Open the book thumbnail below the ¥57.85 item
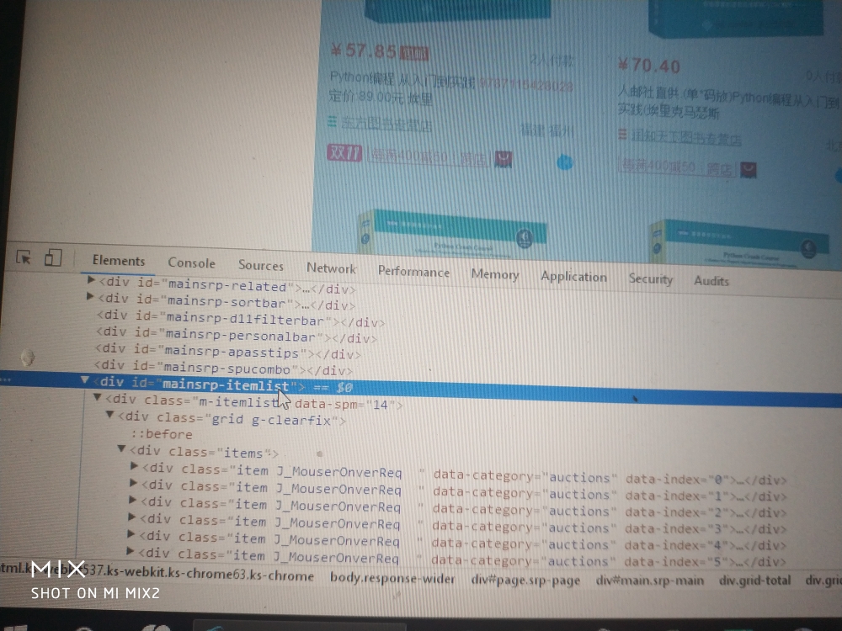 [454, 232]
